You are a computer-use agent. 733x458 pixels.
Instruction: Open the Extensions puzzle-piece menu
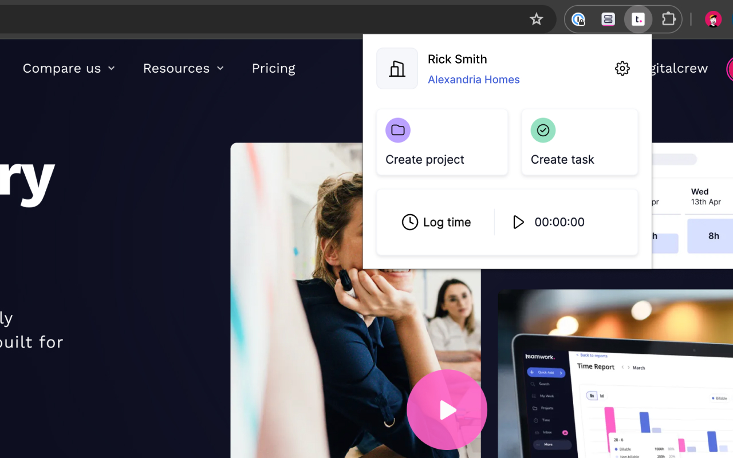coord(668,19)
